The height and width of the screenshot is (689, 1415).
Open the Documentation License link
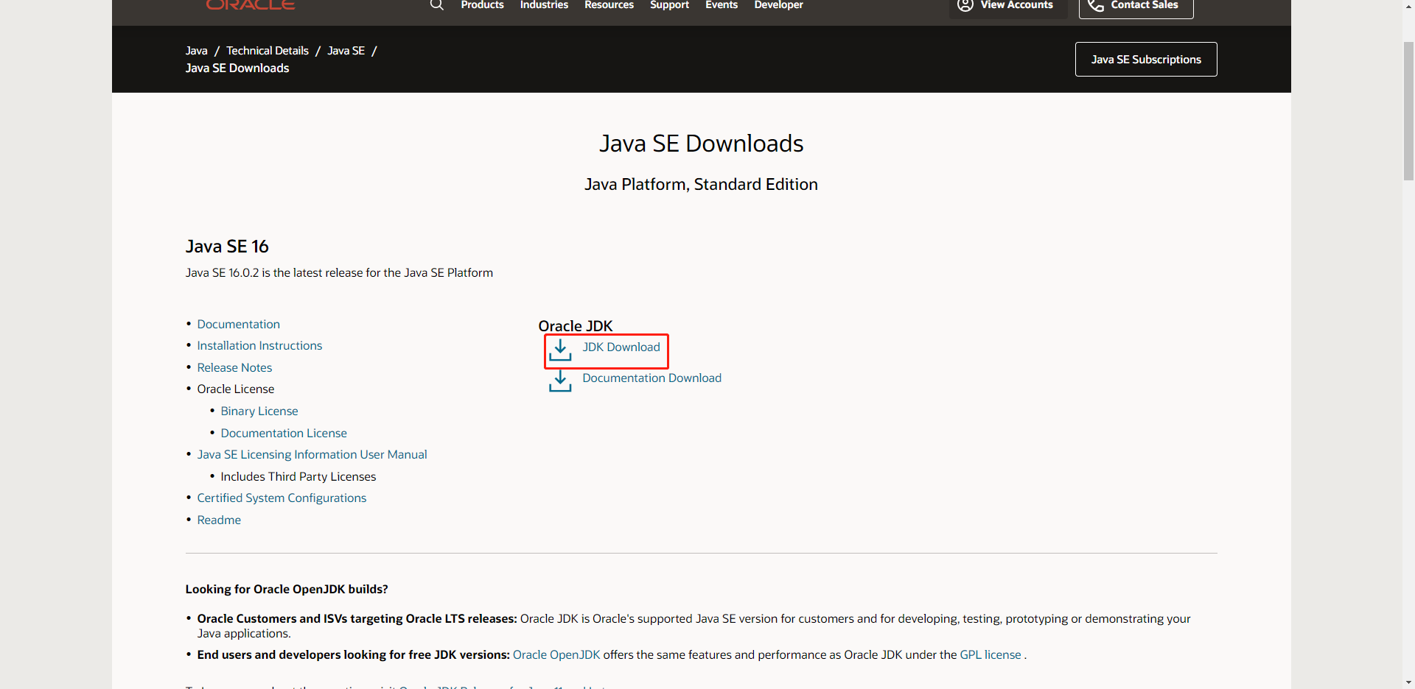[284, 433]
